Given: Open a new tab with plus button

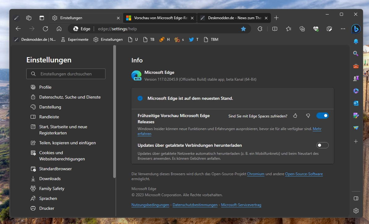Looking at the screenshot, I should 276,18.
